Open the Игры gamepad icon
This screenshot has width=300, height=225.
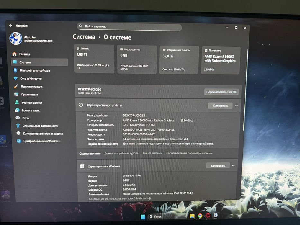tap(18, 118)
